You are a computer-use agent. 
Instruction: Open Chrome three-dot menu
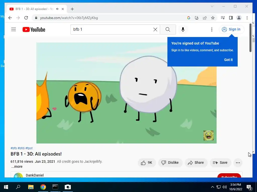click(x=247, y=18)
